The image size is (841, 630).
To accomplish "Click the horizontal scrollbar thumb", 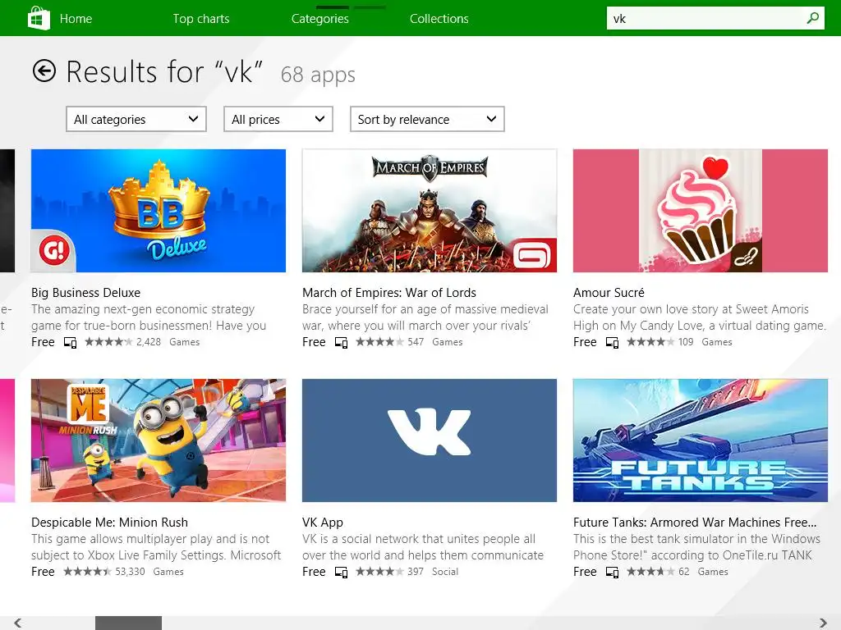I will coord(128,623).
